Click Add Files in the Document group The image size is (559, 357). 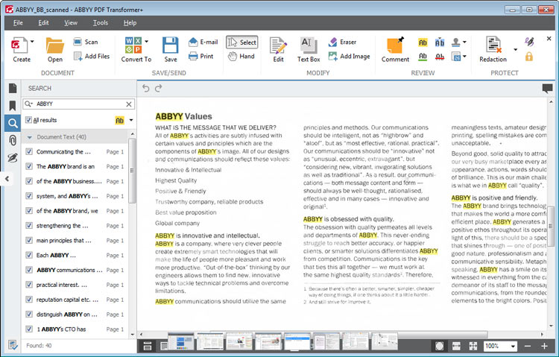coord(92,56)
